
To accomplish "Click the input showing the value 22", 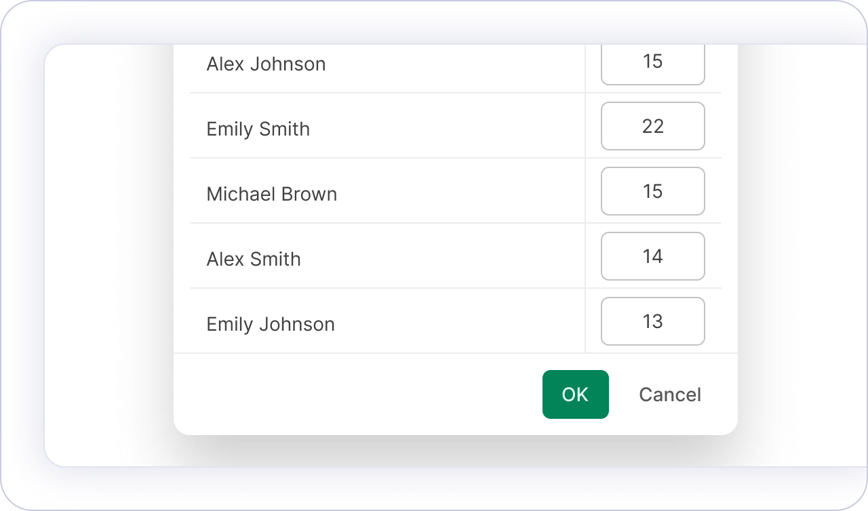I will pos(652,126).
